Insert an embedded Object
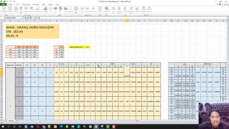 (137, 9)
